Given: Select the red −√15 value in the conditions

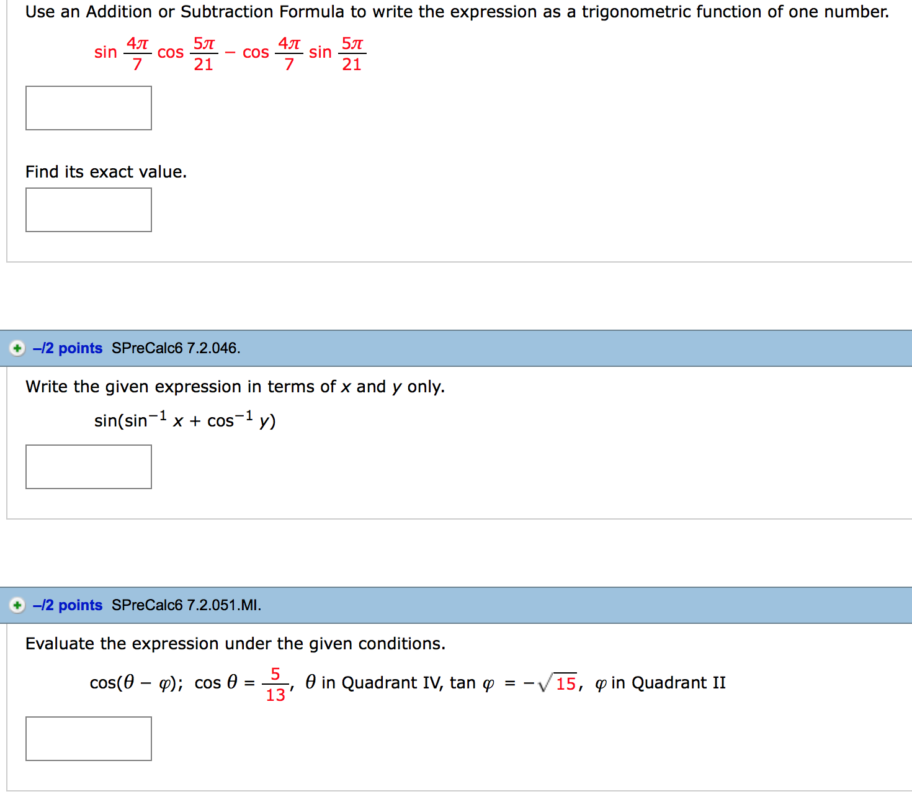Looking at the screenshot, I should 552,682.
